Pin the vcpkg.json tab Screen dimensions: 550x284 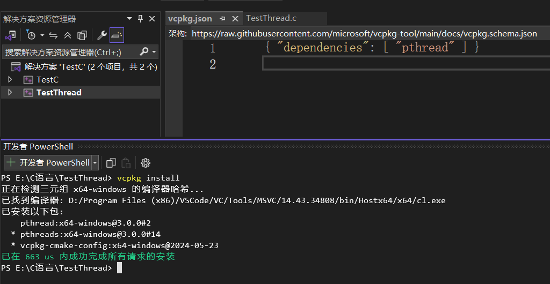click(222, 19)
